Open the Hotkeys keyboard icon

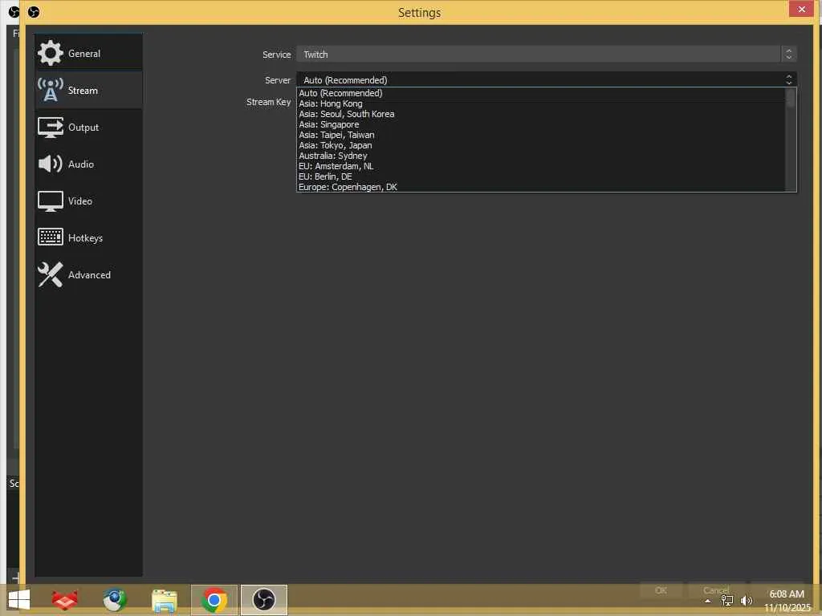51,237
